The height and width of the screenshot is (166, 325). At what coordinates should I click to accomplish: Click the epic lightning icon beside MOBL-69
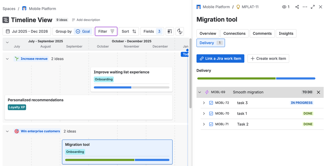[207, 92]
